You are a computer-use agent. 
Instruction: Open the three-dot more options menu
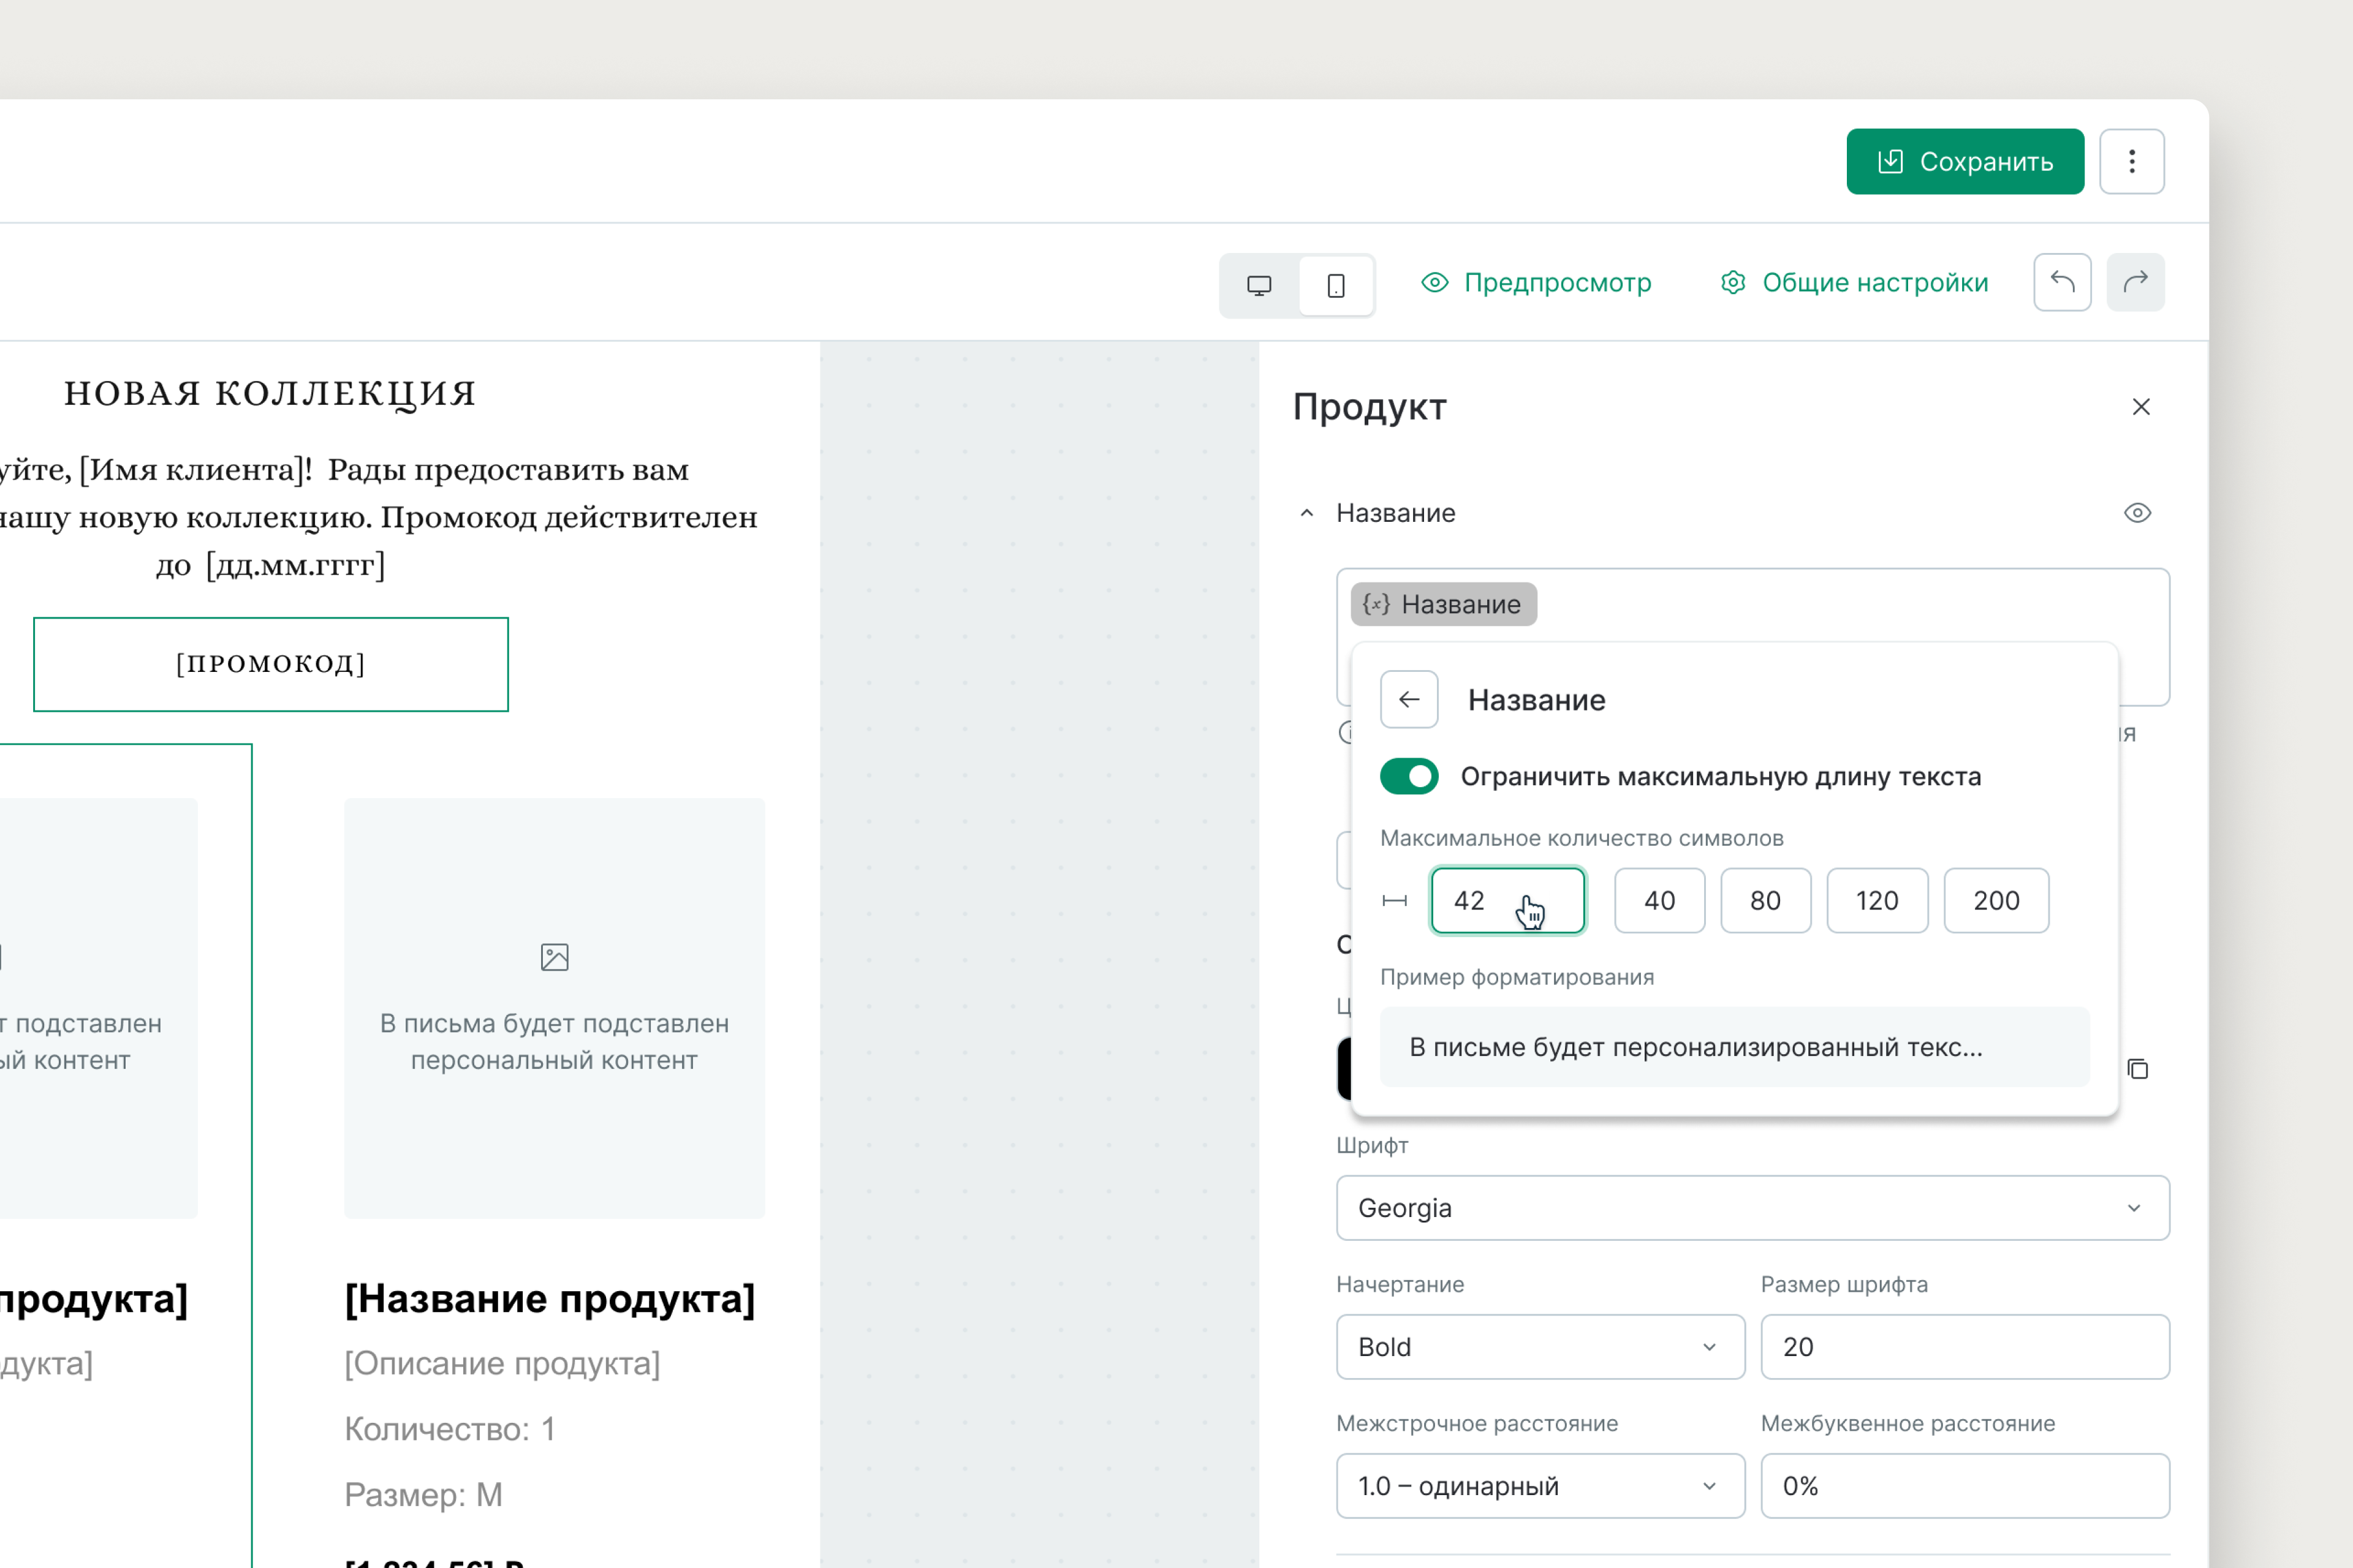pyautogui.click(x=2132, y=161)
